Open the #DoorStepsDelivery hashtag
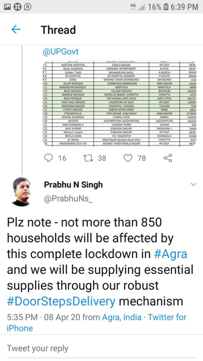Screen dimensions: 203x361 pyautogui.click(x=61, y=301)
